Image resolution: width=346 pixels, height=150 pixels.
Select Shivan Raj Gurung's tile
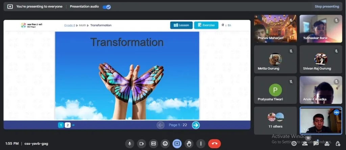321,59
